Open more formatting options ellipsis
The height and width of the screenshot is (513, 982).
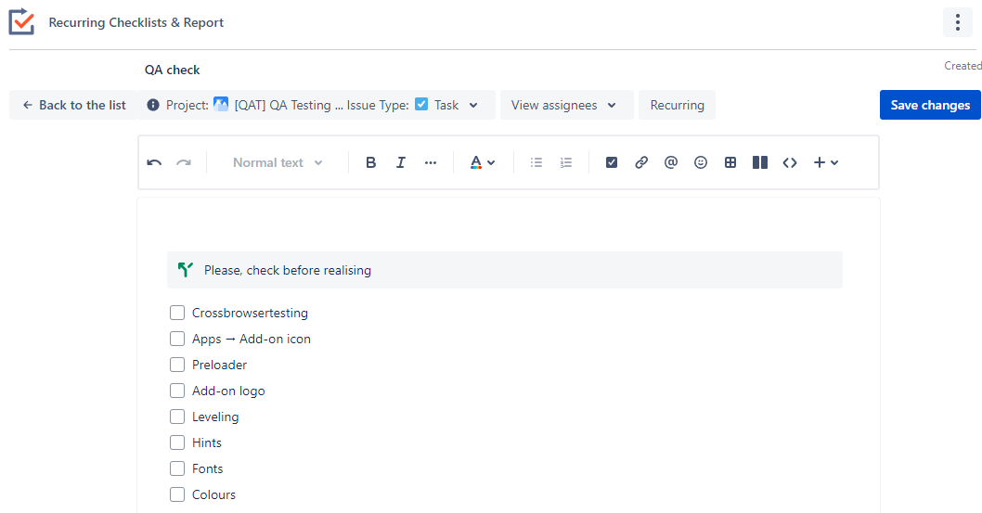431,162
